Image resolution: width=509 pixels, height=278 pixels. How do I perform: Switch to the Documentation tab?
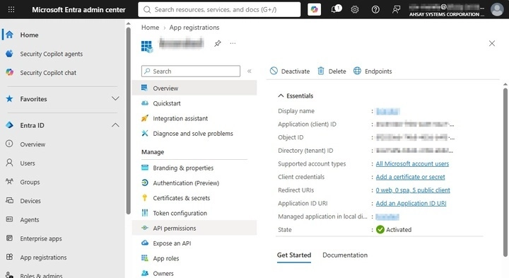click(x=345, y=255)
